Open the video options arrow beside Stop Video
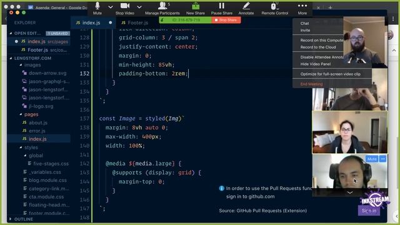Viewport: 400px width, 225px height. click(139, 7)
